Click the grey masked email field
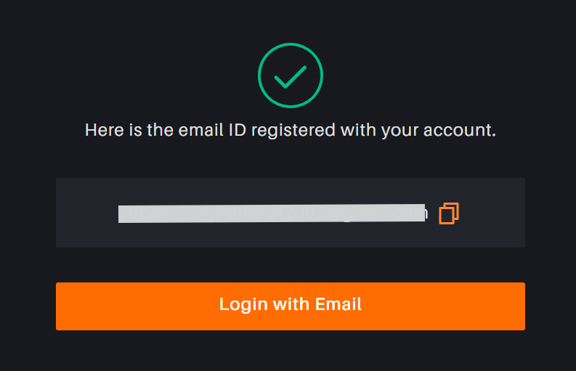This screenshot has width=576, height=371. [271, 213]
